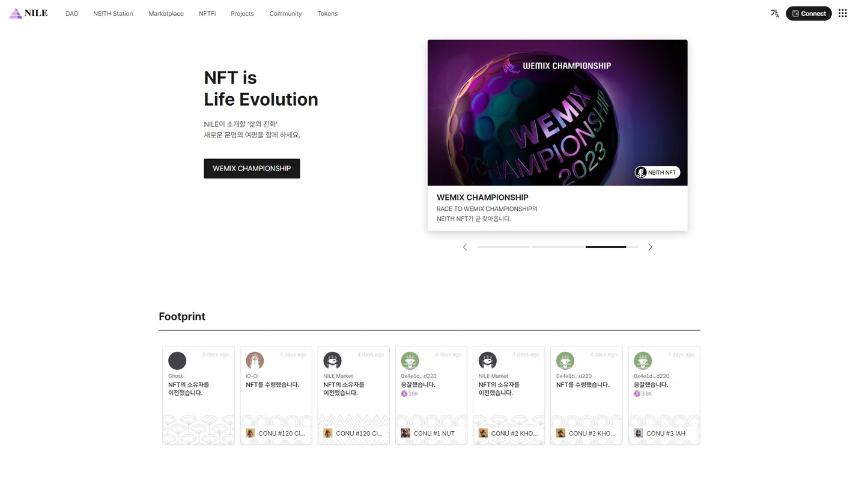Click the NILE logo
The width and height of the screenshot is (859, 487).
[x=28, y=13]
